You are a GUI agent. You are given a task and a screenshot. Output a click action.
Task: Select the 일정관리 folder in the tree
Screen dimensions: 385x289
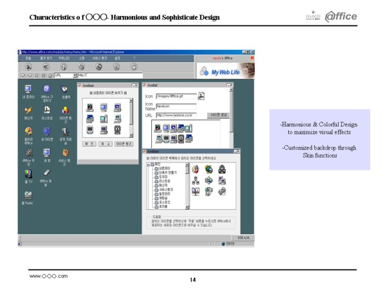pos(162,194)
